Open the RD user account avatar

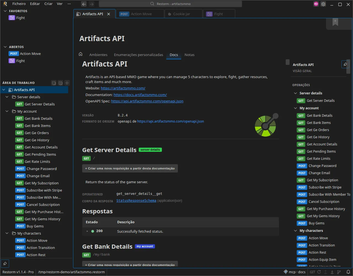316,4
